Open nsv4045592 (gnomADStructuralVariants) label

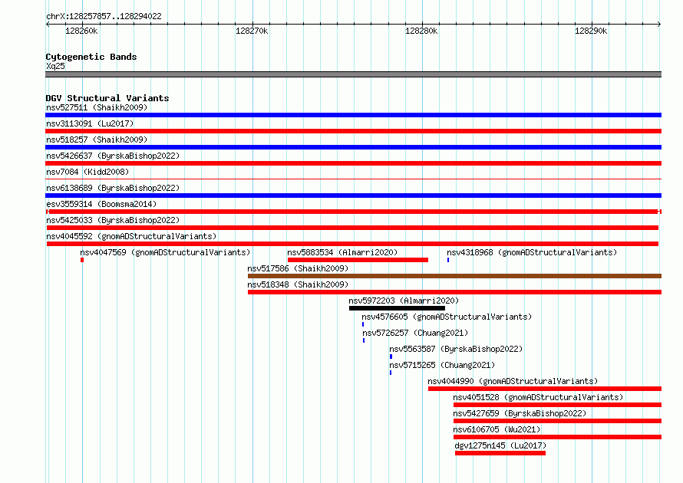tap(131, 236)
